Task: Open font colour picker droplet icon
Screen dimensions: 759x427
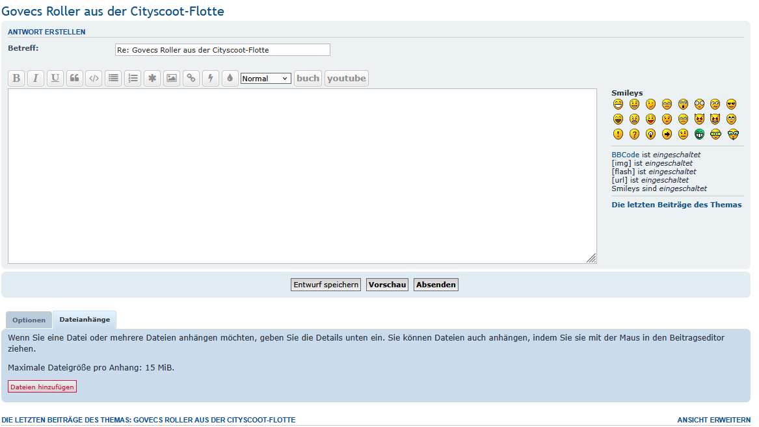Action: [230, 79]
